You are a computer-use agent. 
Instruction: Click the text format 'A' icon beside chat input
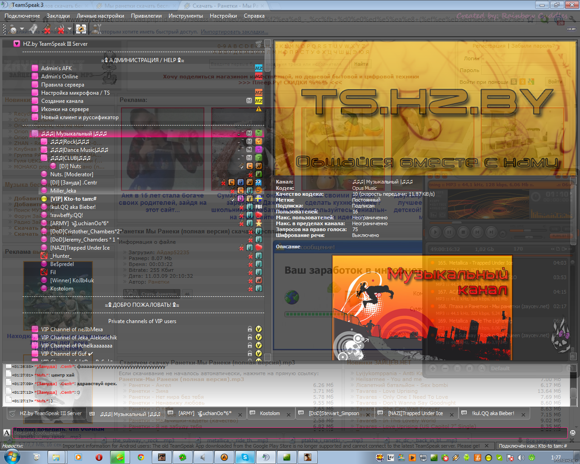click(7, 433)
